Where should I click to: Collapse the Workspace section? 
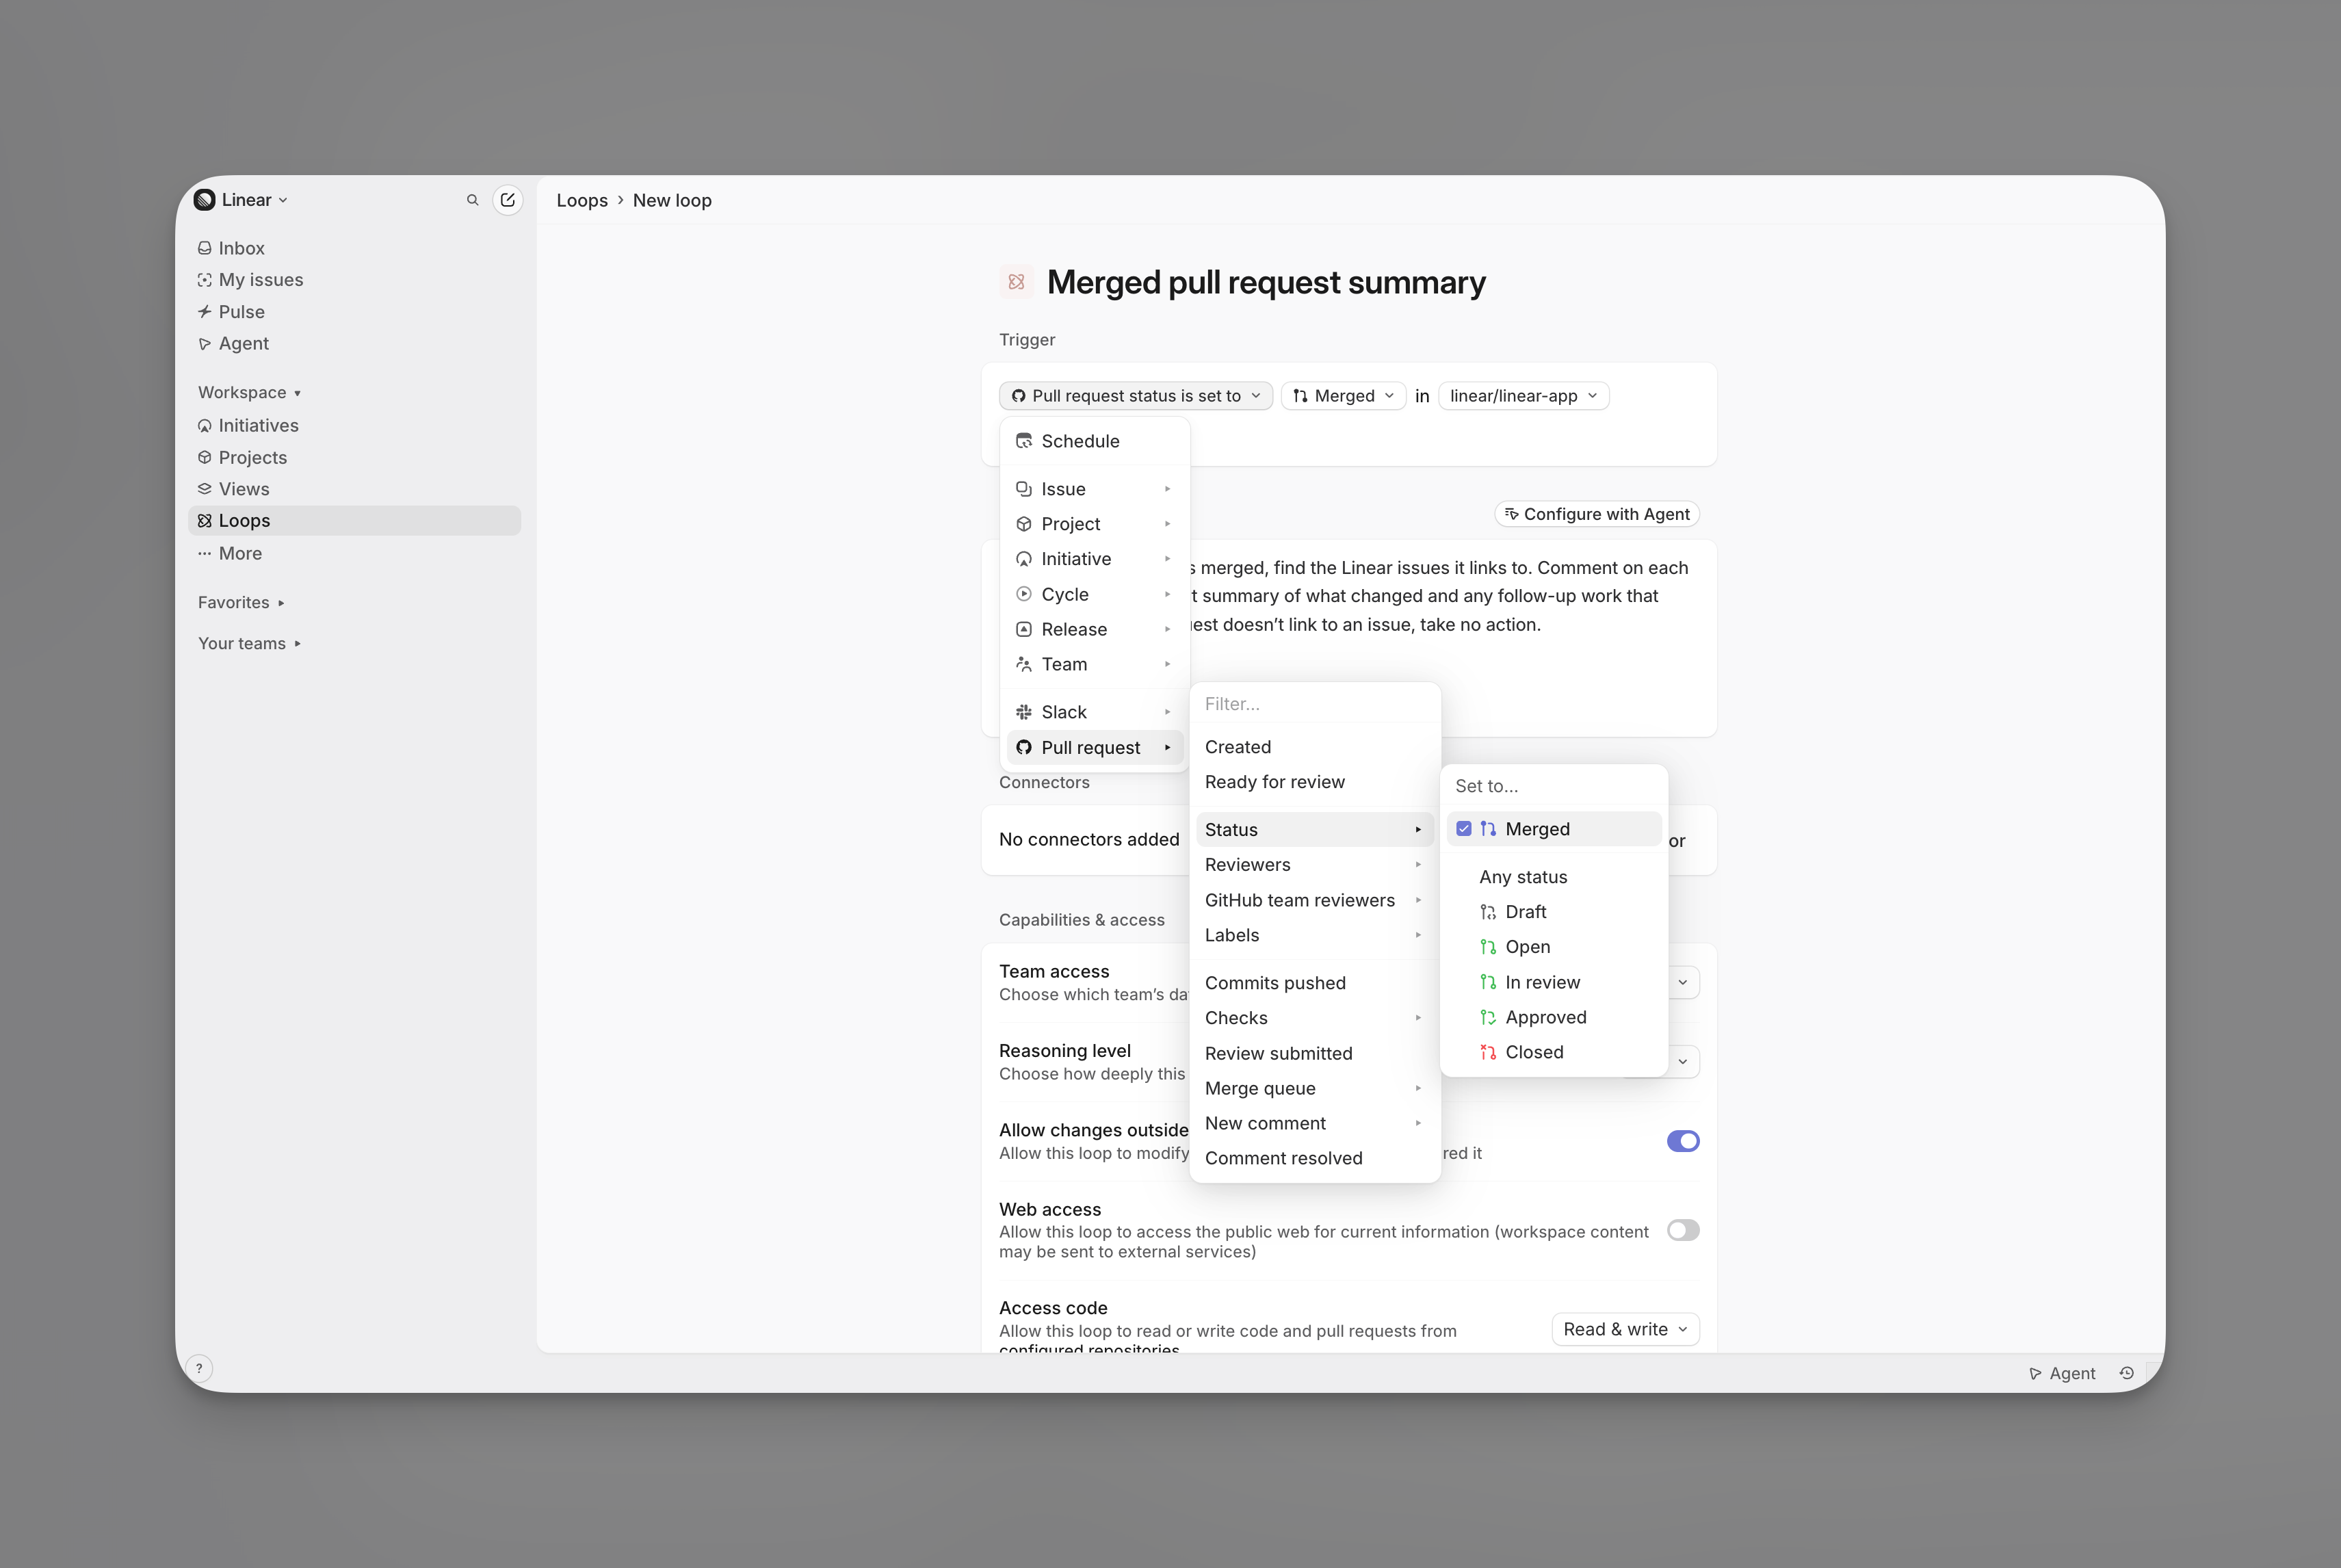coord(249,392)
